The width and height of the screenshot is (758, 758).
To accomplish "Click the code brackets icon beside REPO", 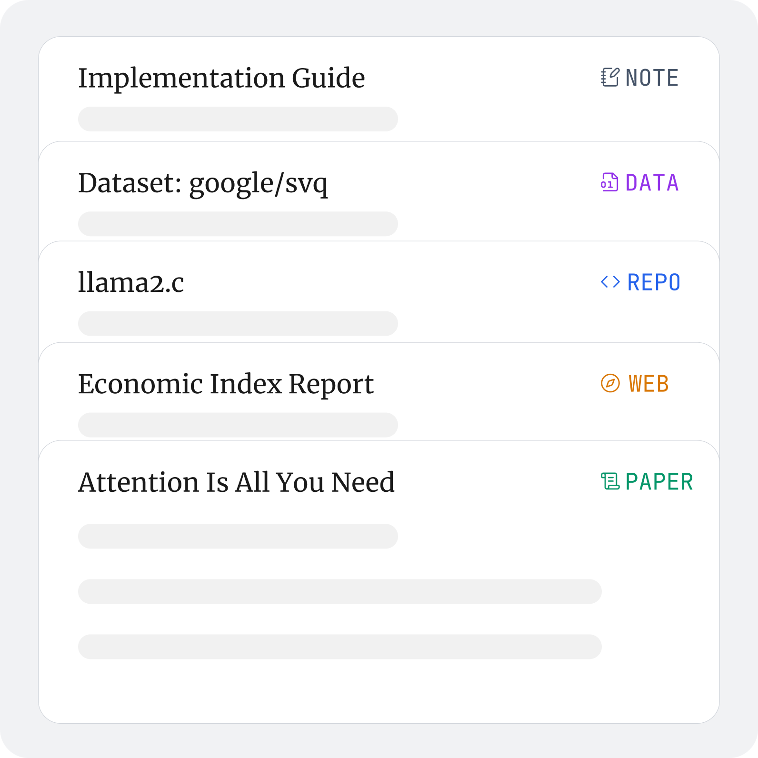I will click(x=610, y=282).
